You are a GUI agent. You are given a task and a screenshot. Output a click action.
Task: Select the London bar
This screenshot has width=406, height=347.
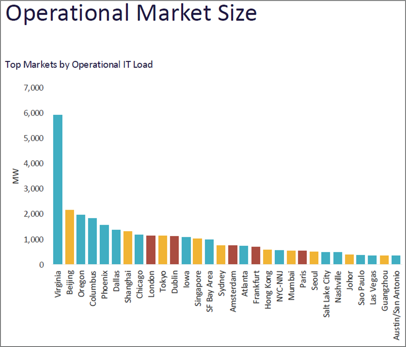[x=150, y=249]
